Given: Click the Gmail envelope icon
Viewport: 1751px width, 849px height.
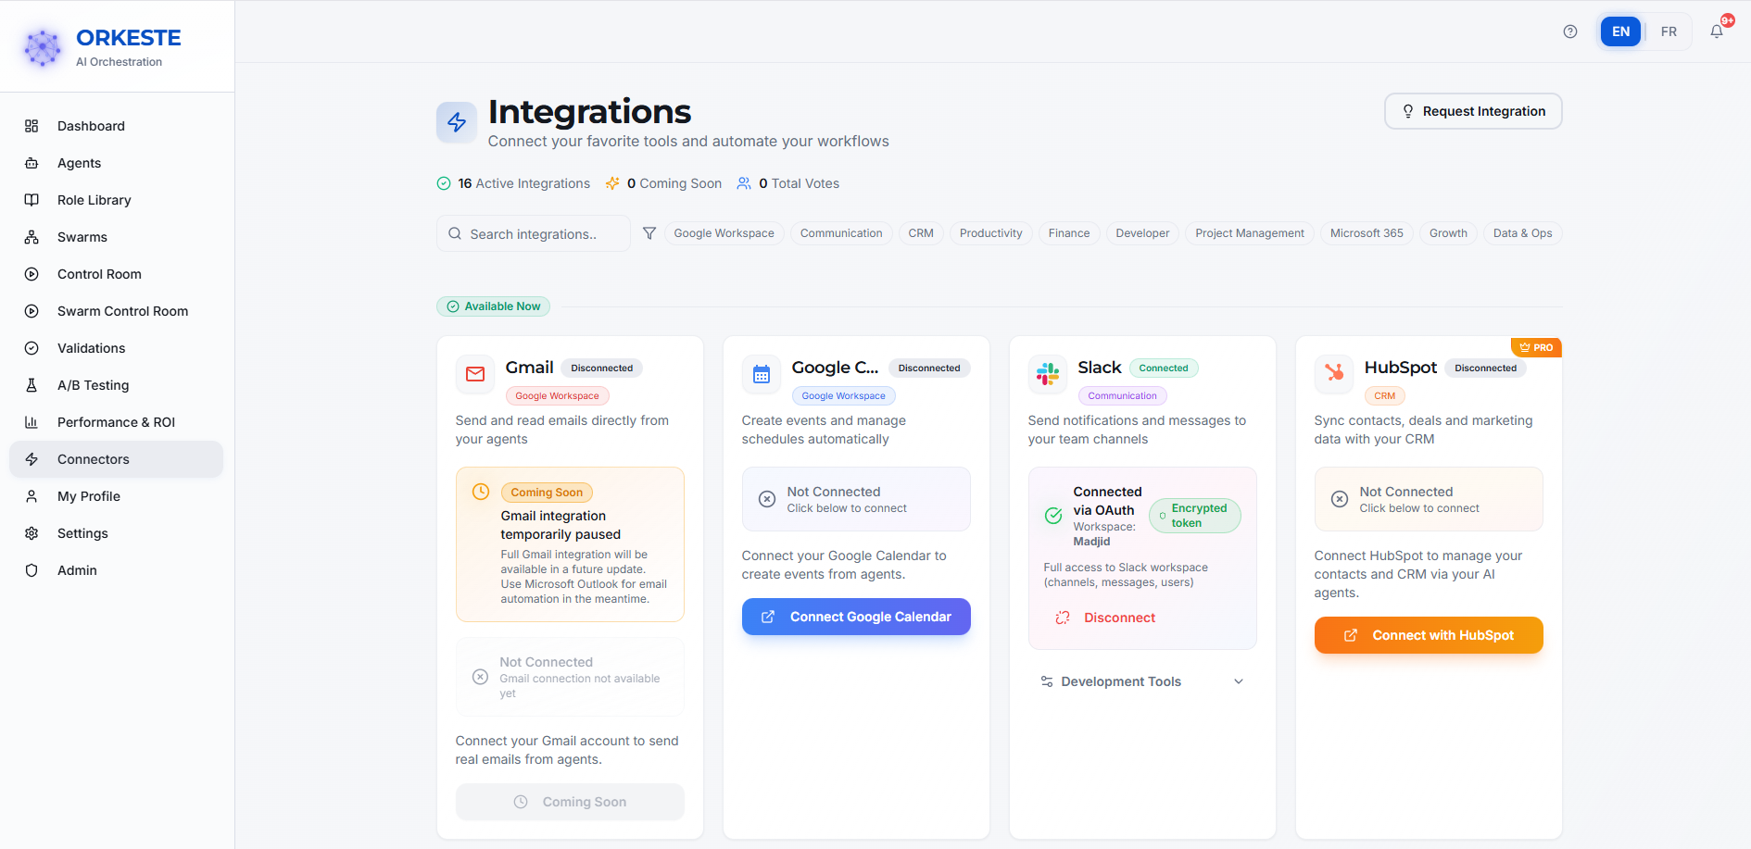Looking at the screenshot, I should [475, 374].
